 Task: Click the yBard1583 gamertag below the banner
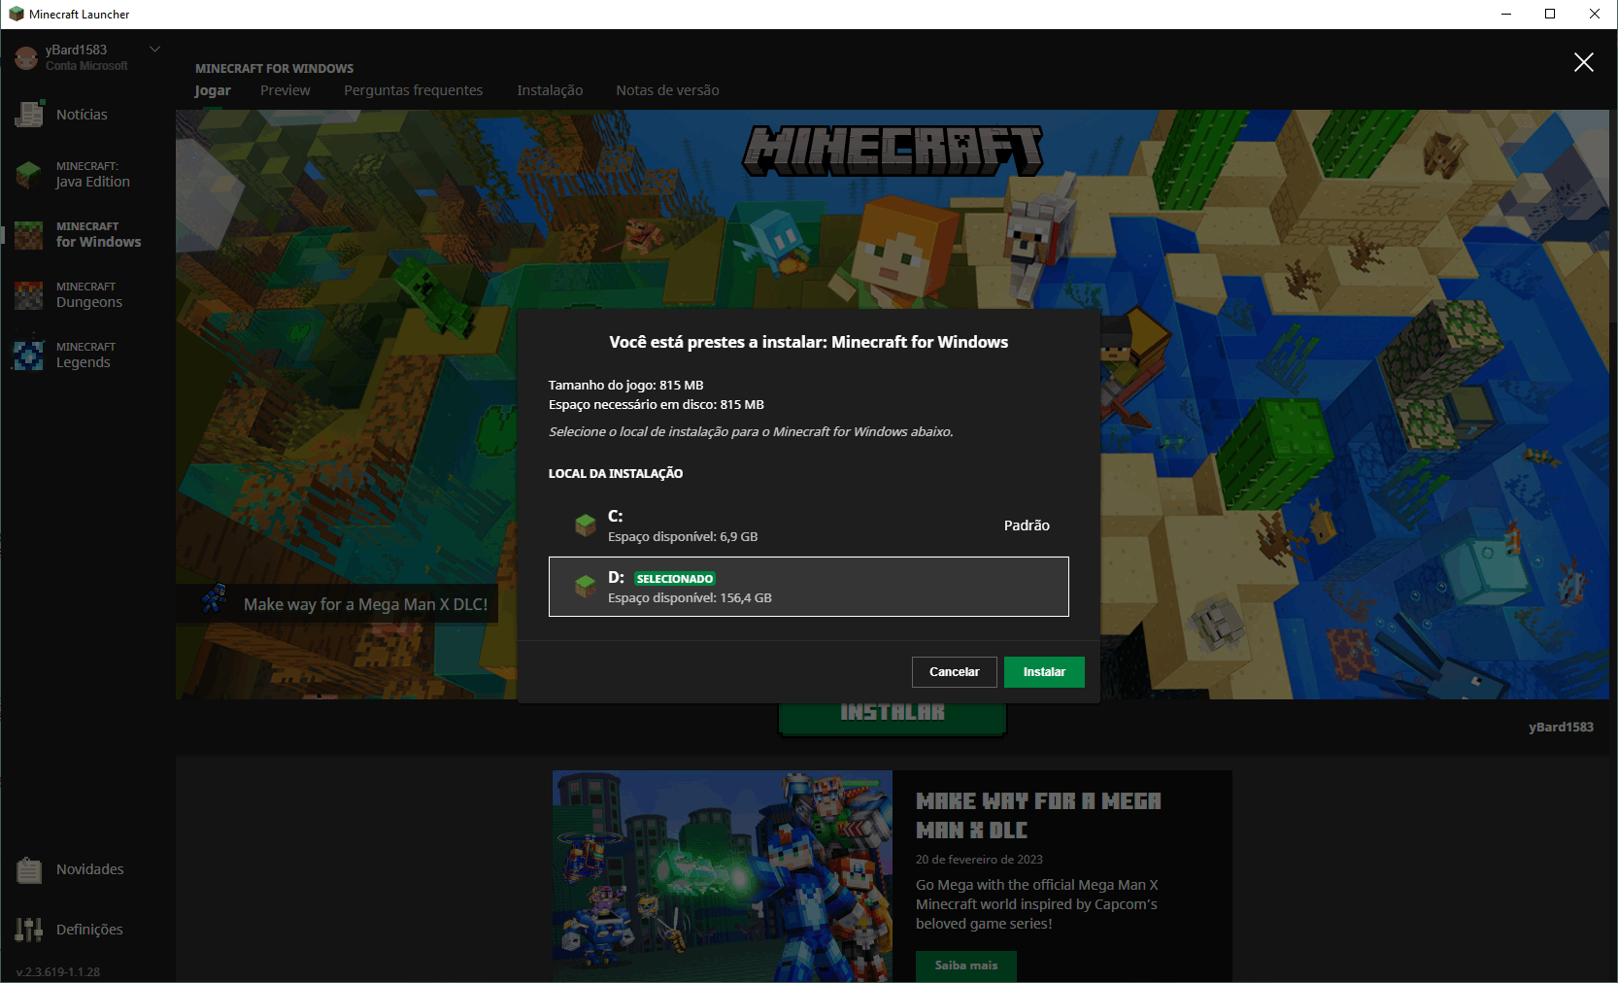point(1561,727)
